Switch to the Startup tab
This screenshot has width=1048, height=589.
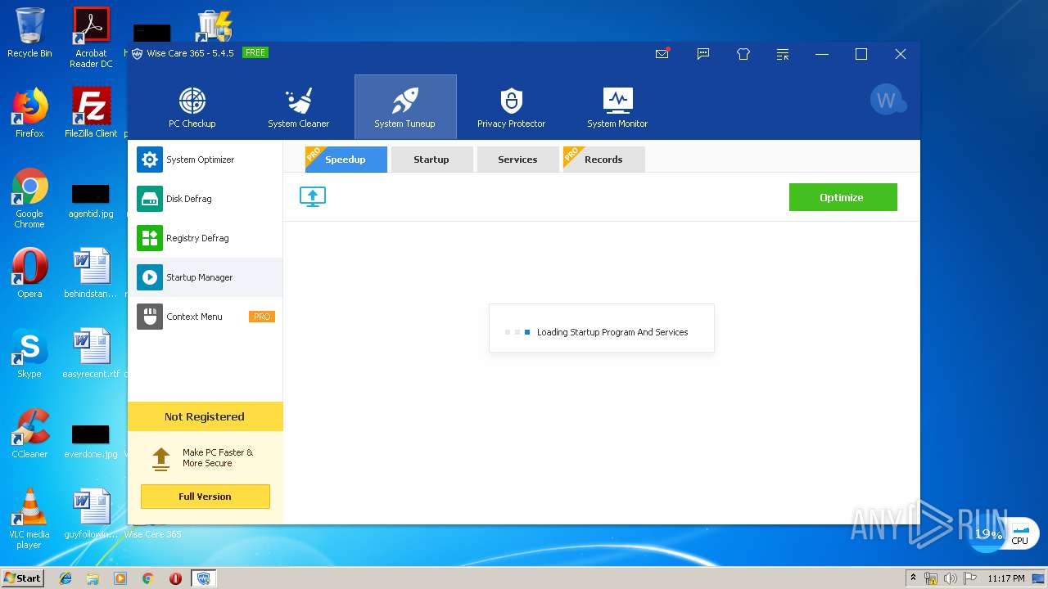[x=431, y=160]
